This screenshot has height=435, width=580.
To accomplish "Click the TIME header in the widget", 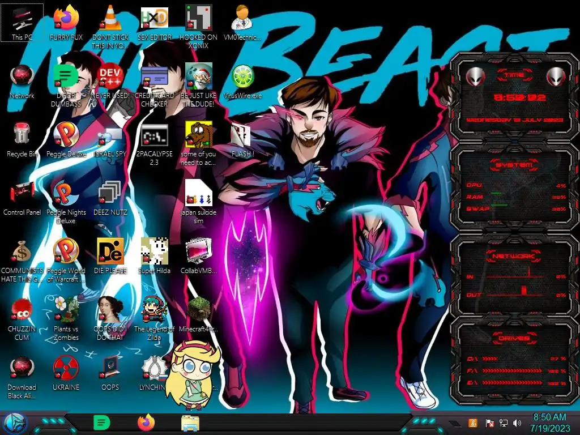I will (514, 75).
